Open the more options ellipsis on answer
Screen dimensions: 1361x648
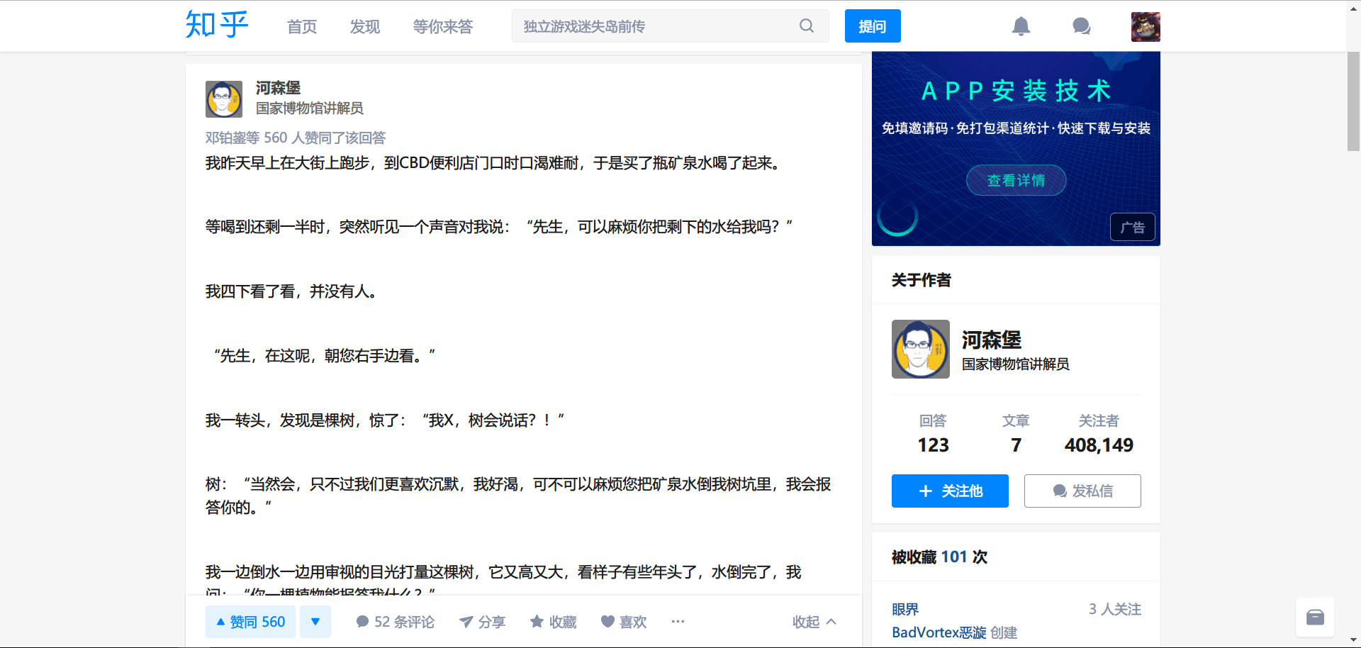click(x=678, y=622)
